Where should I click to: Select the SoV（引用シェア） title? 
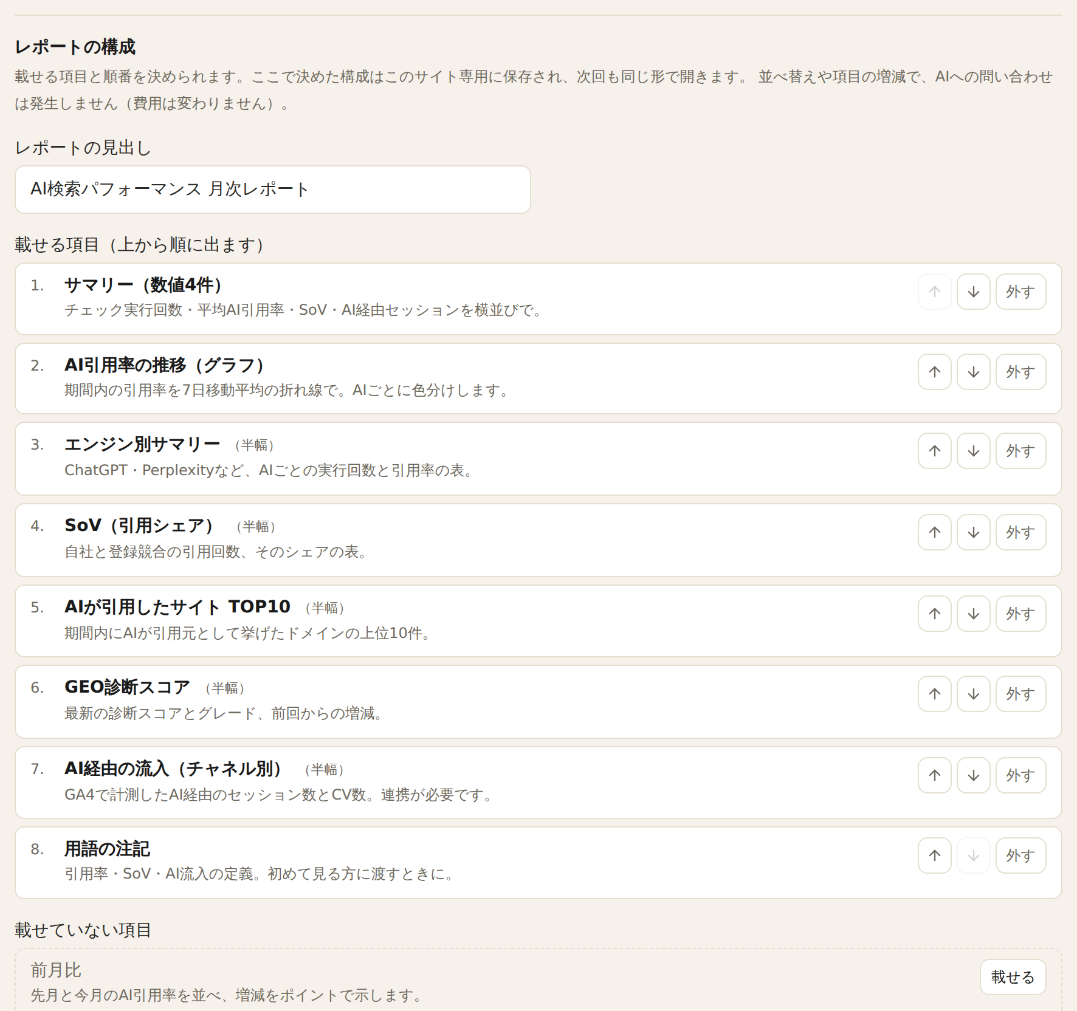point(141,526)
